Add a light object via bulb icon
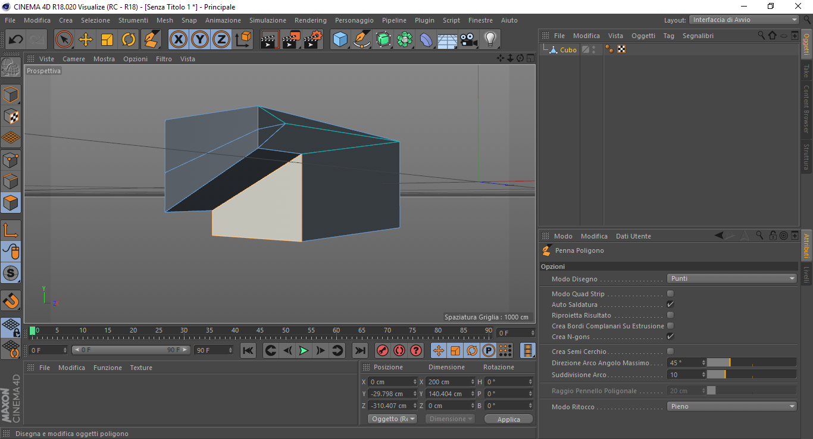813x439 pixels. (490, 40)
